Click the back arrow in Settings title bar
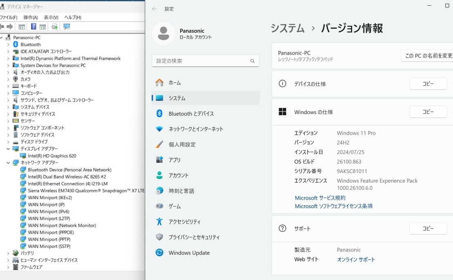The height and width of the screenshot is (280, 453). tap(154, 9)
